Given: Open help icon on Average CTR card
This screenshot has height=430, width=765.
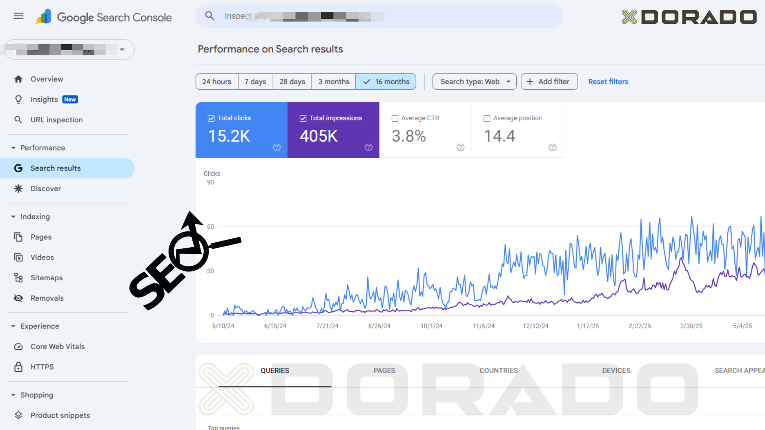Looking at the screenshot, I should pyautogui.click(x=461, y=147).
